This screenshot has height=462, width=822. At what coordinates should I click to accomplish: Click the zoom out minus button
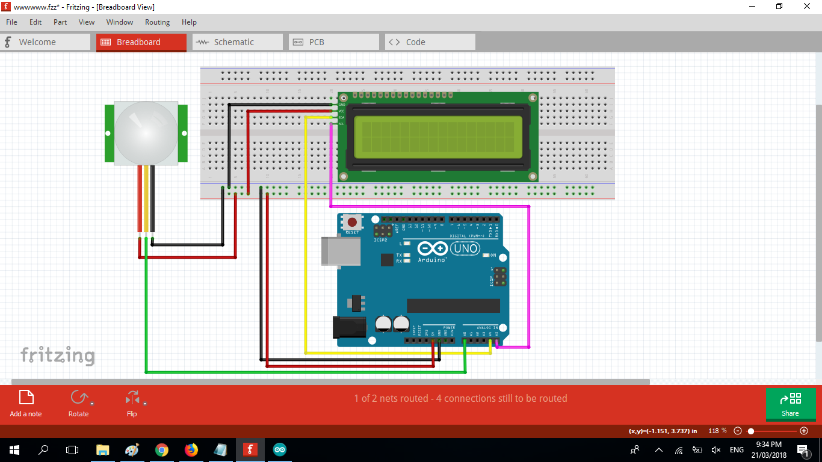[x=738, y=431]
